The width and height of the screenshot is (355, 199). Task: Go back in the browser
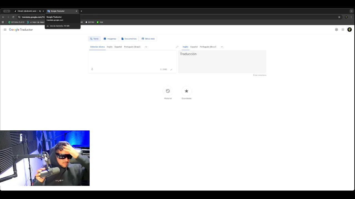(x=3, y=17)
